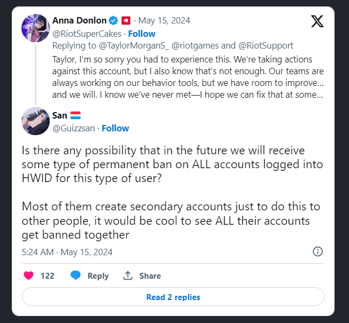Click the heart like icon
Image resolution: width=349 pixels, height=323 pixels.
coord(29,275)
